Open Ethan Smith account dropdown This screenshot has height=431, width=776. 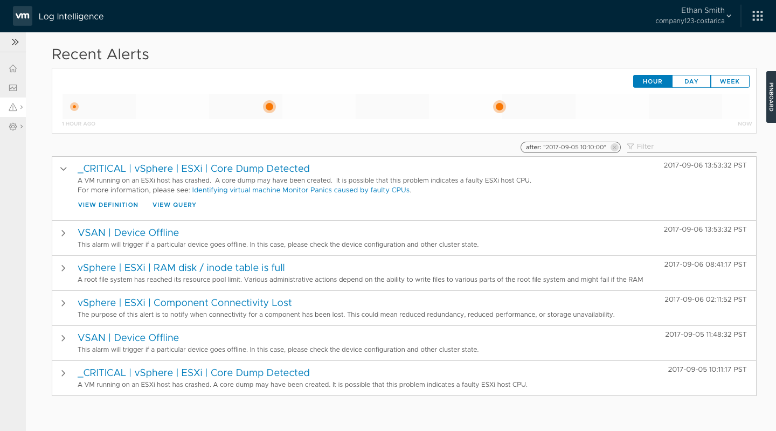[x=693, y=16]
